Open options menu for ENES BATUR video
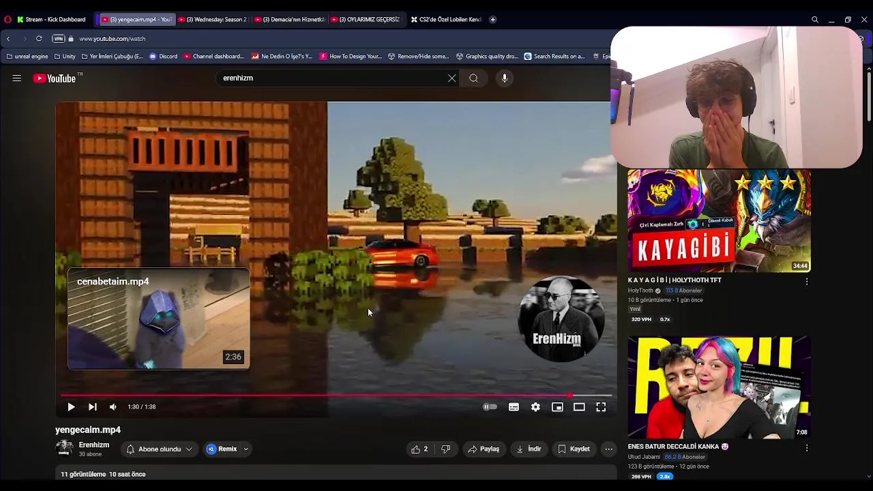This screenshot has width=873, height=491. (807, 448)
